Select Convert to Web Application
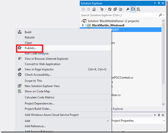The width and height of the screenshot is (168, 133). tap(43, 64)
